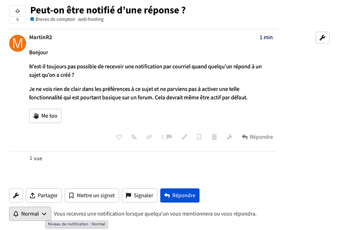Like the post with the heart icon
The image size is (339, 230).
pos(119,137)
